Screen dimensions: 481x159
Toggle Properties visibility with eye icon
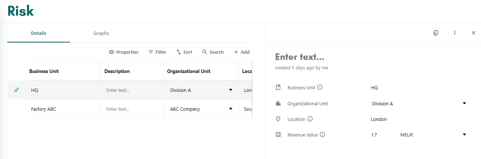[123, 52]
